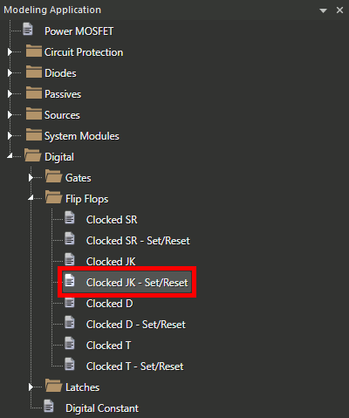The height and width of the screenshot is (418, 349).
Task: Click the Diodes folder icon
Action: (34, 72)
